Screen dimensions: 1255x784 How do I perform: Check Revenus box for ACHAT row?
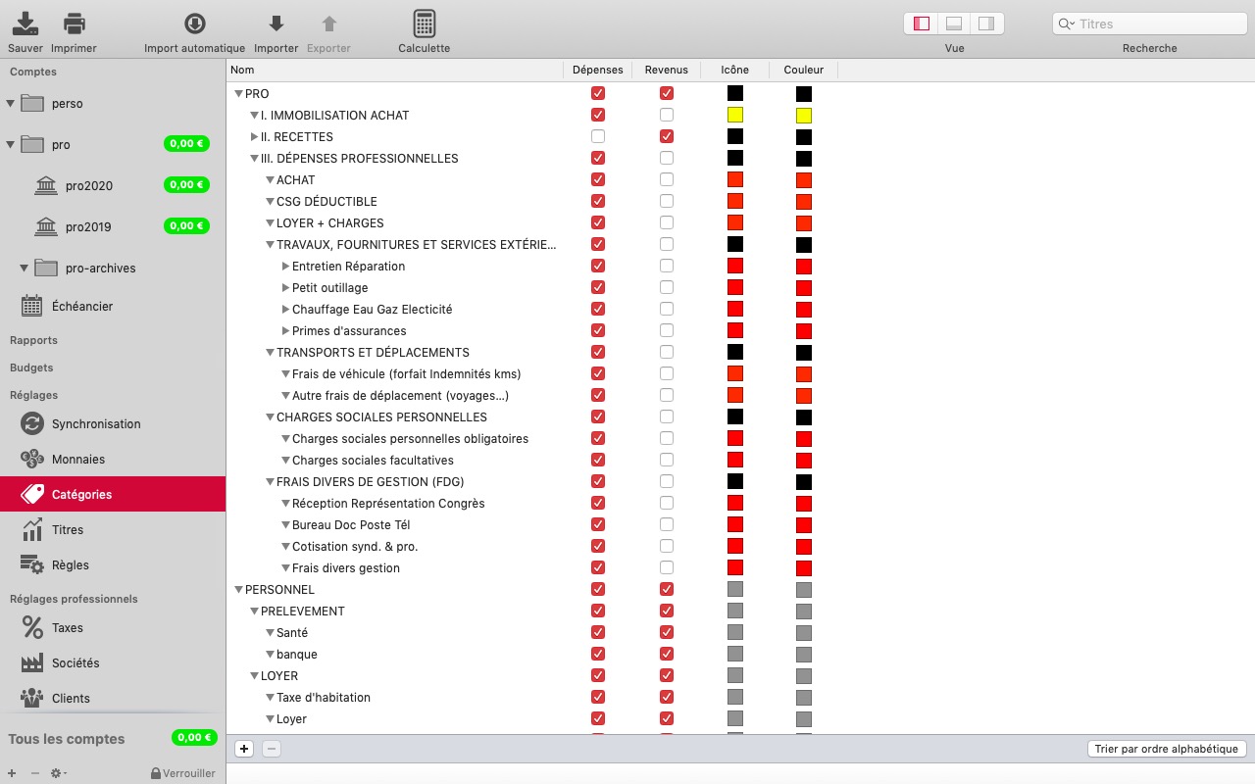coord(667,179)
